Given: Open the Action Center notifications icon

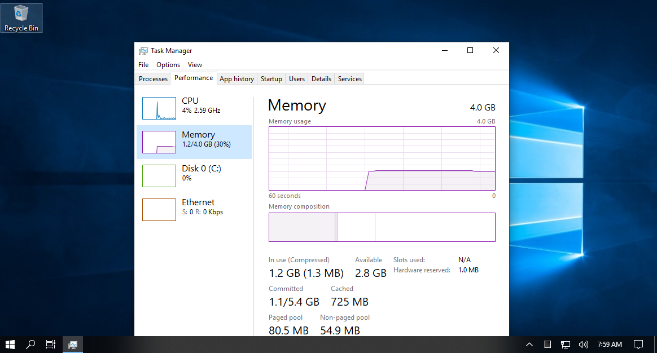Looking at the screenshot, I should coord(638,345).
